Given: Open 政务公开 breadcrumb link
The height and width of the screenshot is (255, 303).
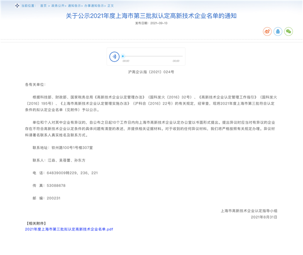Looking at the screenshot, I should 58,6.
